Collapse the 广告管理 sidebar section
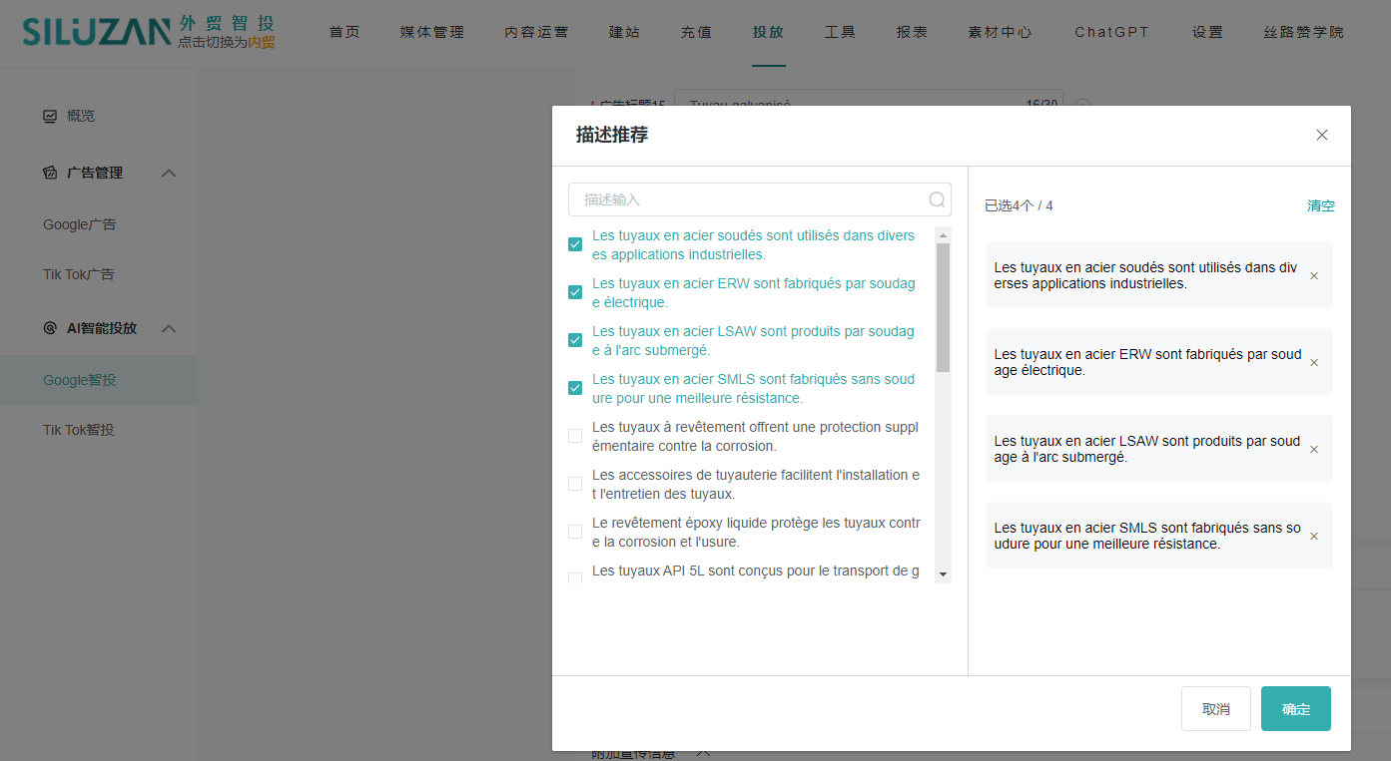The height and width of the screenshot is (761, 1391). (x=169, y=173)
